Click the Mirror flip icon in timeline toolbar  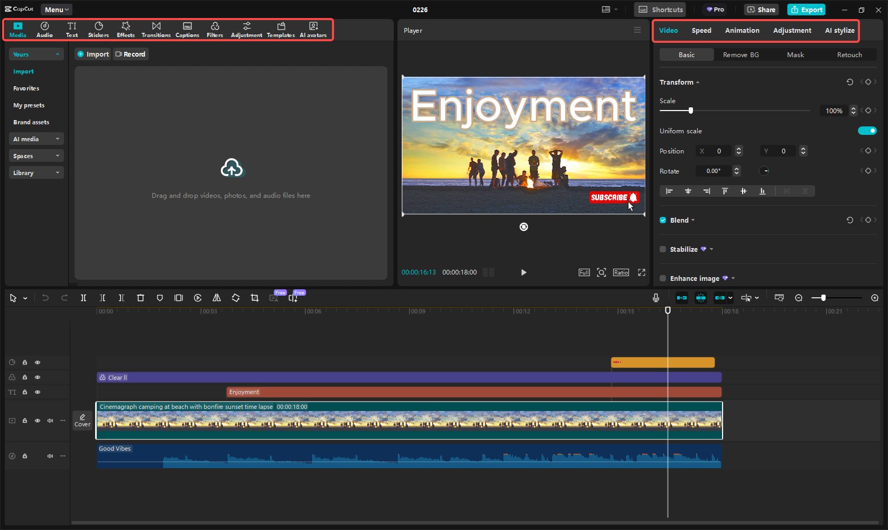tap(217, 298)
